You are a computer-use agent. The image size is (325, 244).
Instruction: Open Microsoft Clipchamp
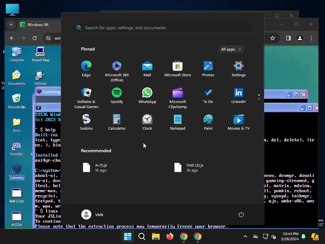(x=178, y=98)
